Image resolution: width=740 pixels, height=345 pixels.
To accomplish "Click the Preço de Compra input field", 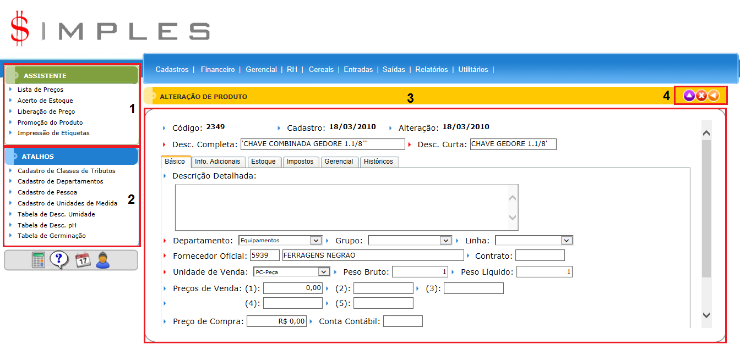I will 276,321.
